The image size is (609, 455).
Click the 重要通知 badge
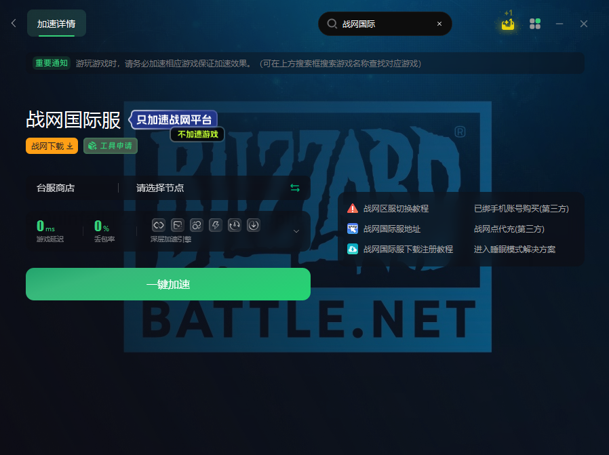[52, 63]
